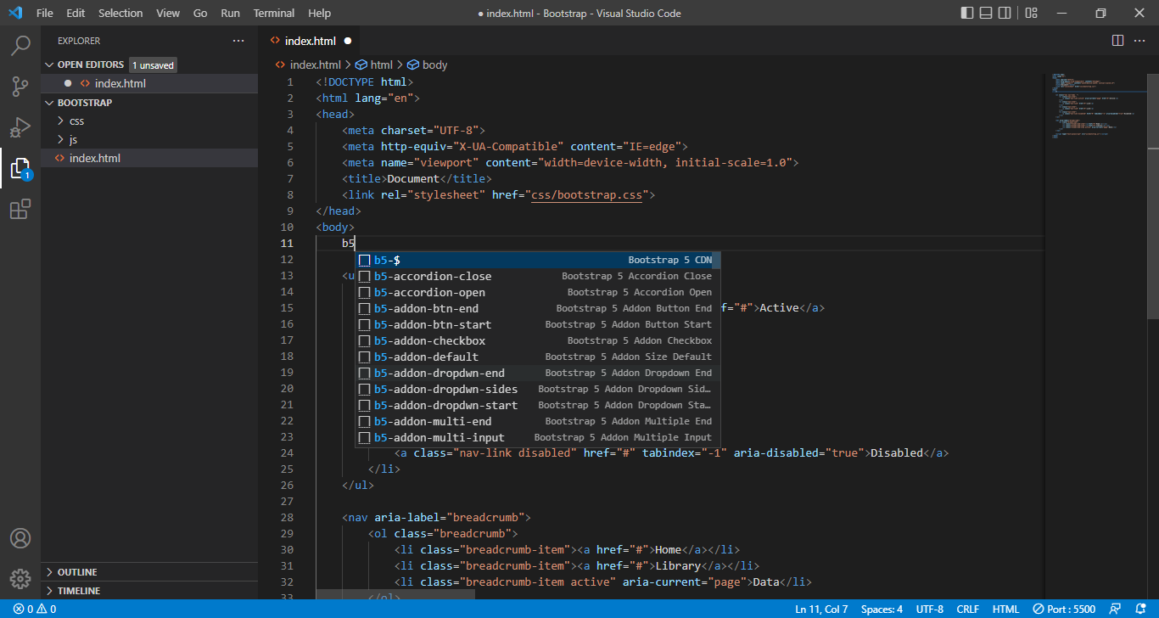Change CRLF end of line sequence
1159x618 pixels.
click(967, 610)
